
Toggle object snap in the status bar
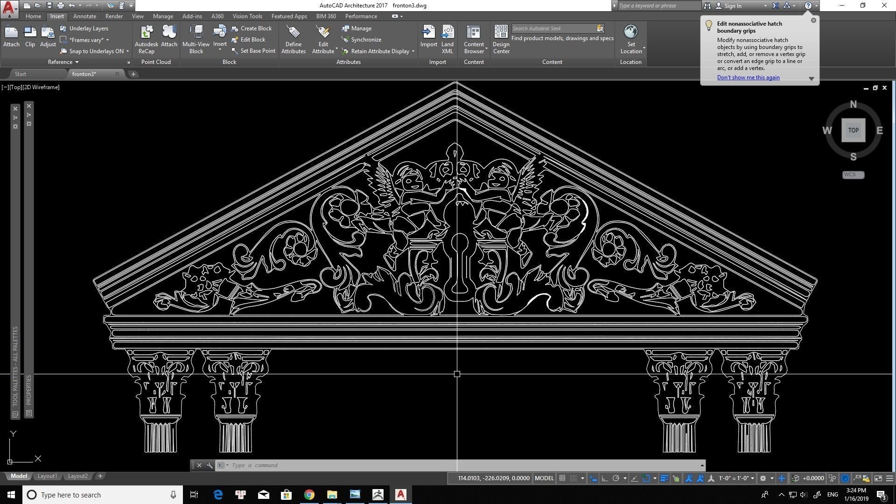click(646, 478)
